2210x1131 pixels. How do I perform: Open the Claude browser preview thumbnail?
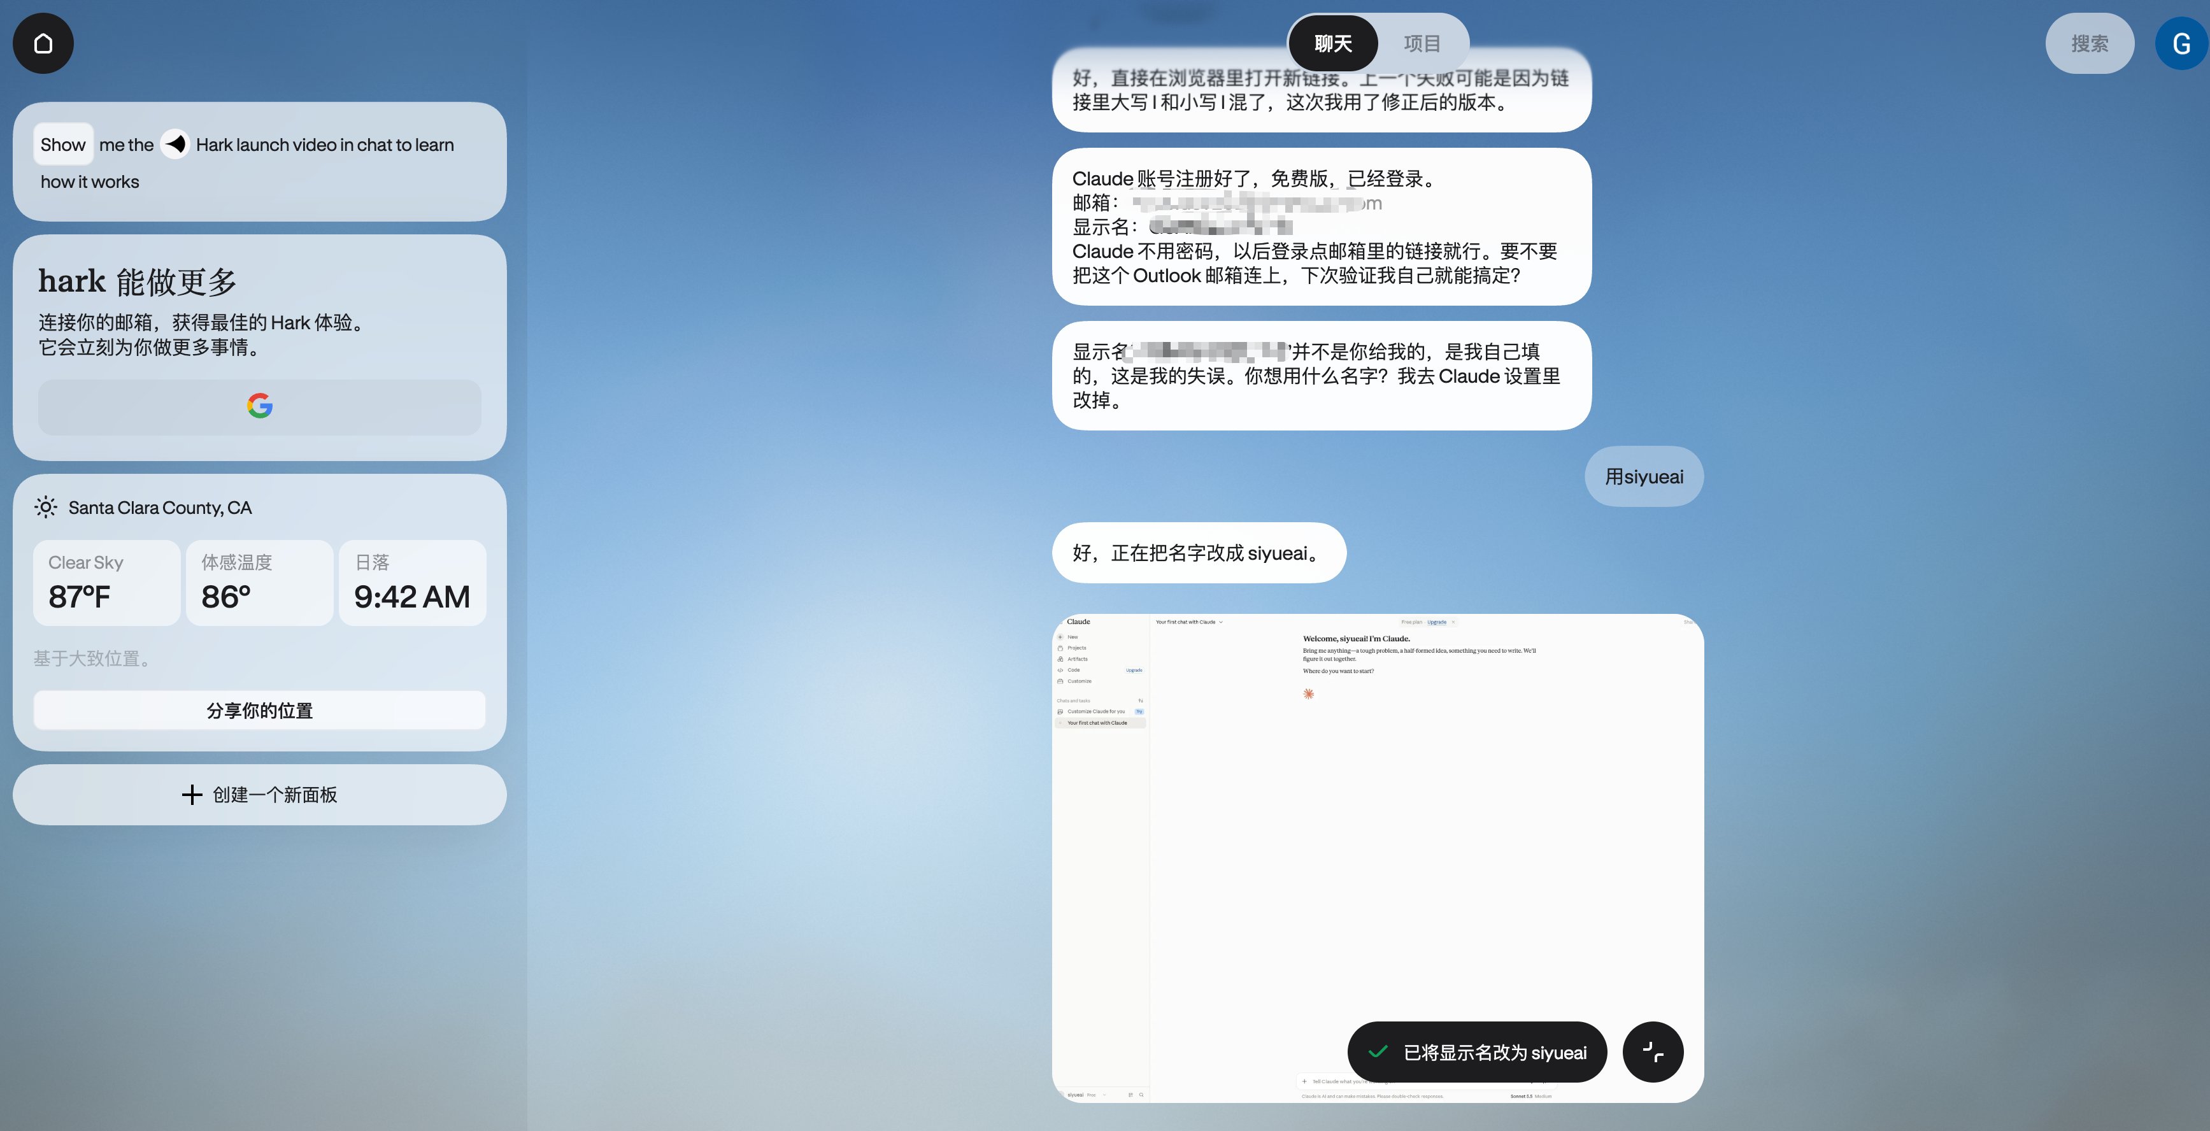tap(1377, 858)
